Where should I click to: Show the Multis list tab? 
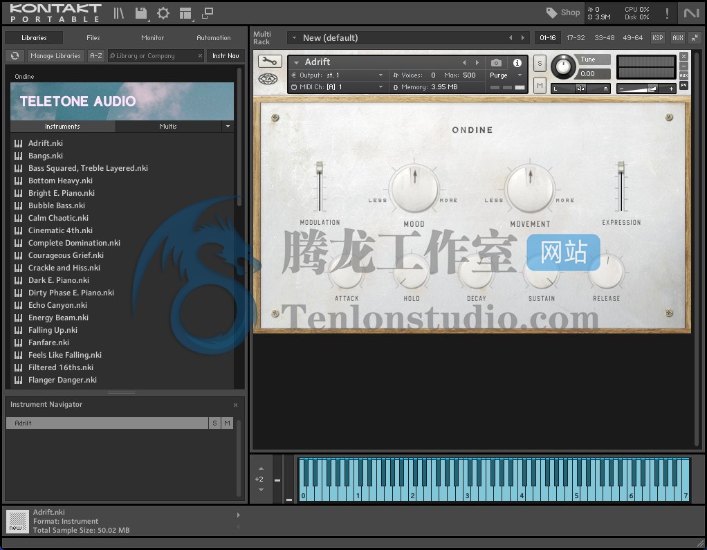pos(167,126)
